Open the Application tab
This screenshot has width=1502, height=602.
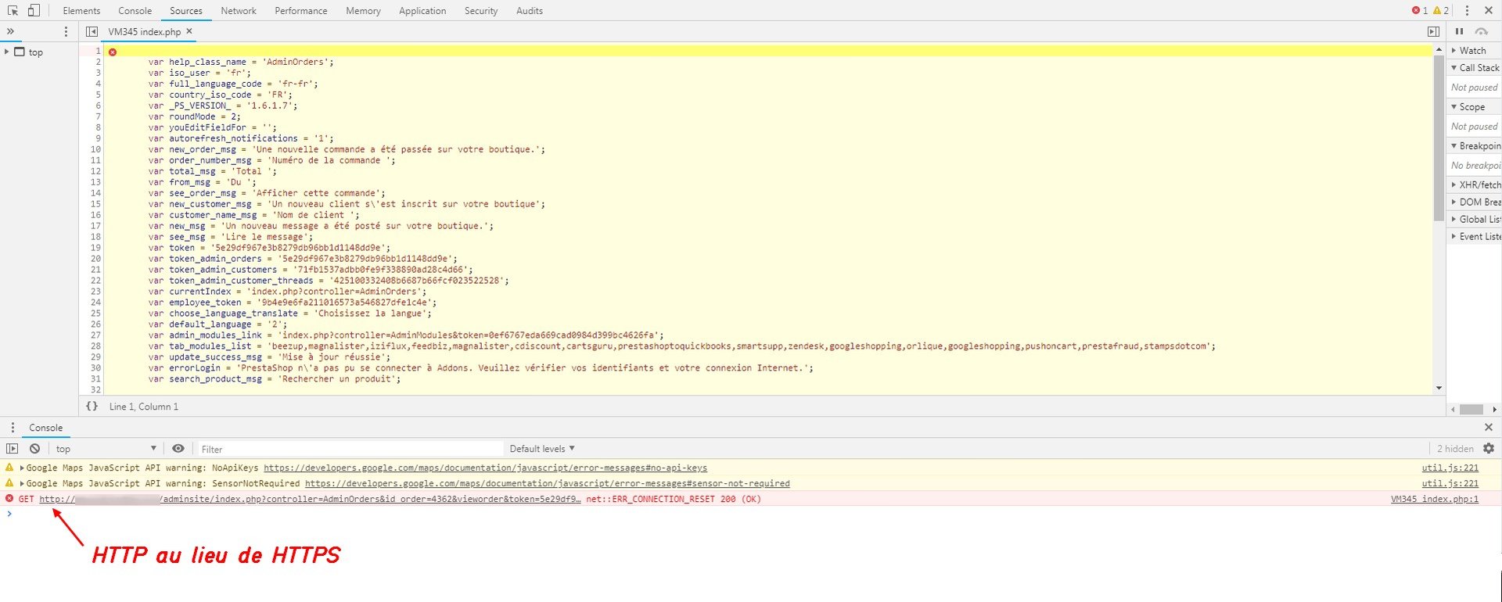[x=422, y=11]
